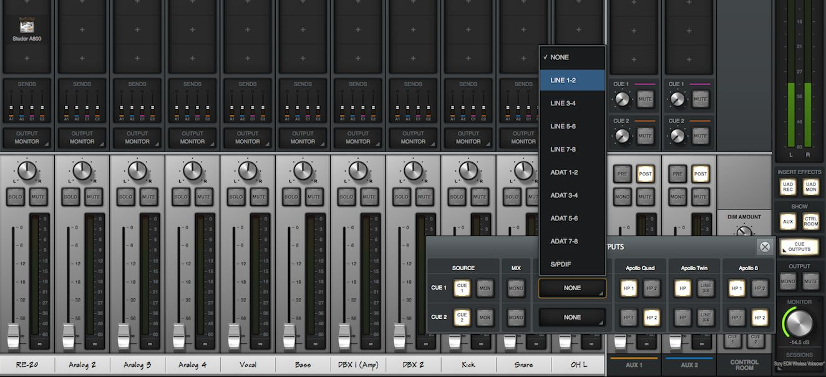Image resolution: width=826 pixels, height=377 pixels.
Task: Click the AUX 2 Cue 2 send knob
Action: click(677, 135)
